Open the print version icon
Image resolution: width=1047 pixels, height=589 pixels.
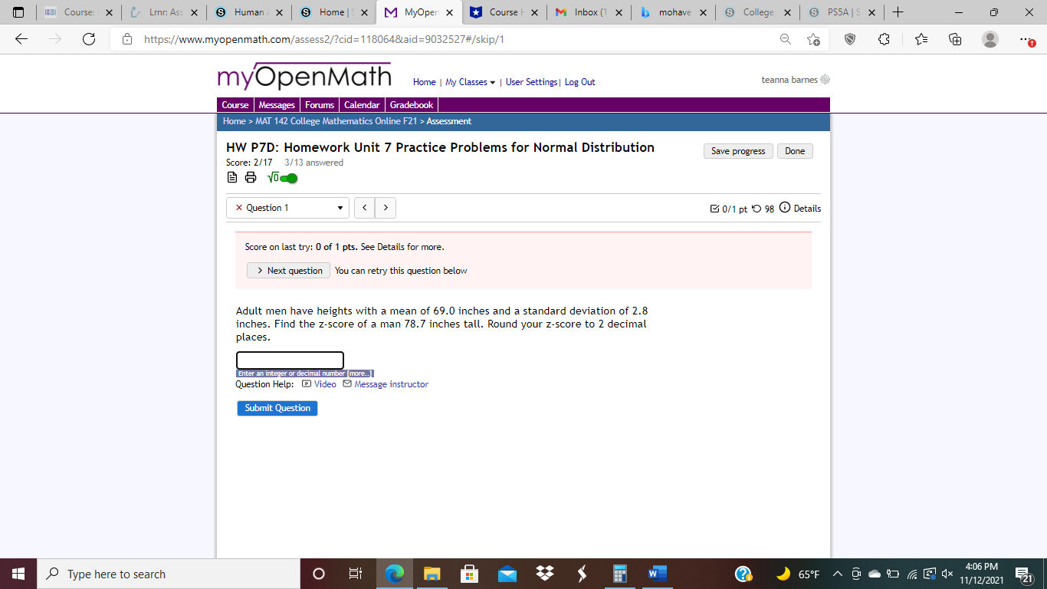coord(250,178)
